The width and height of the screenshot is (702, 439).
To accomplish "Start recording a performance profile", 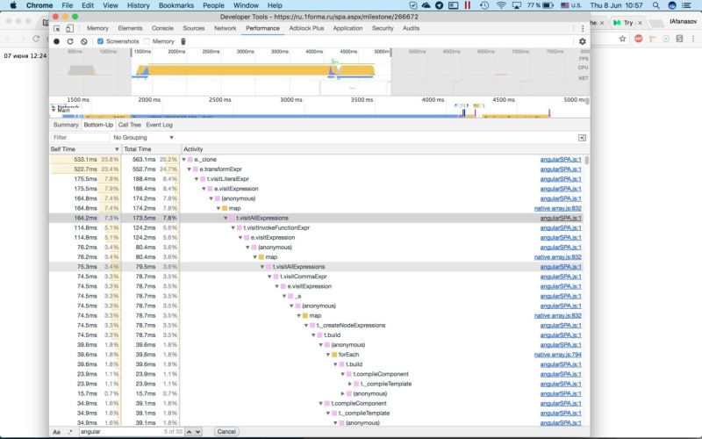I will 57,41.
